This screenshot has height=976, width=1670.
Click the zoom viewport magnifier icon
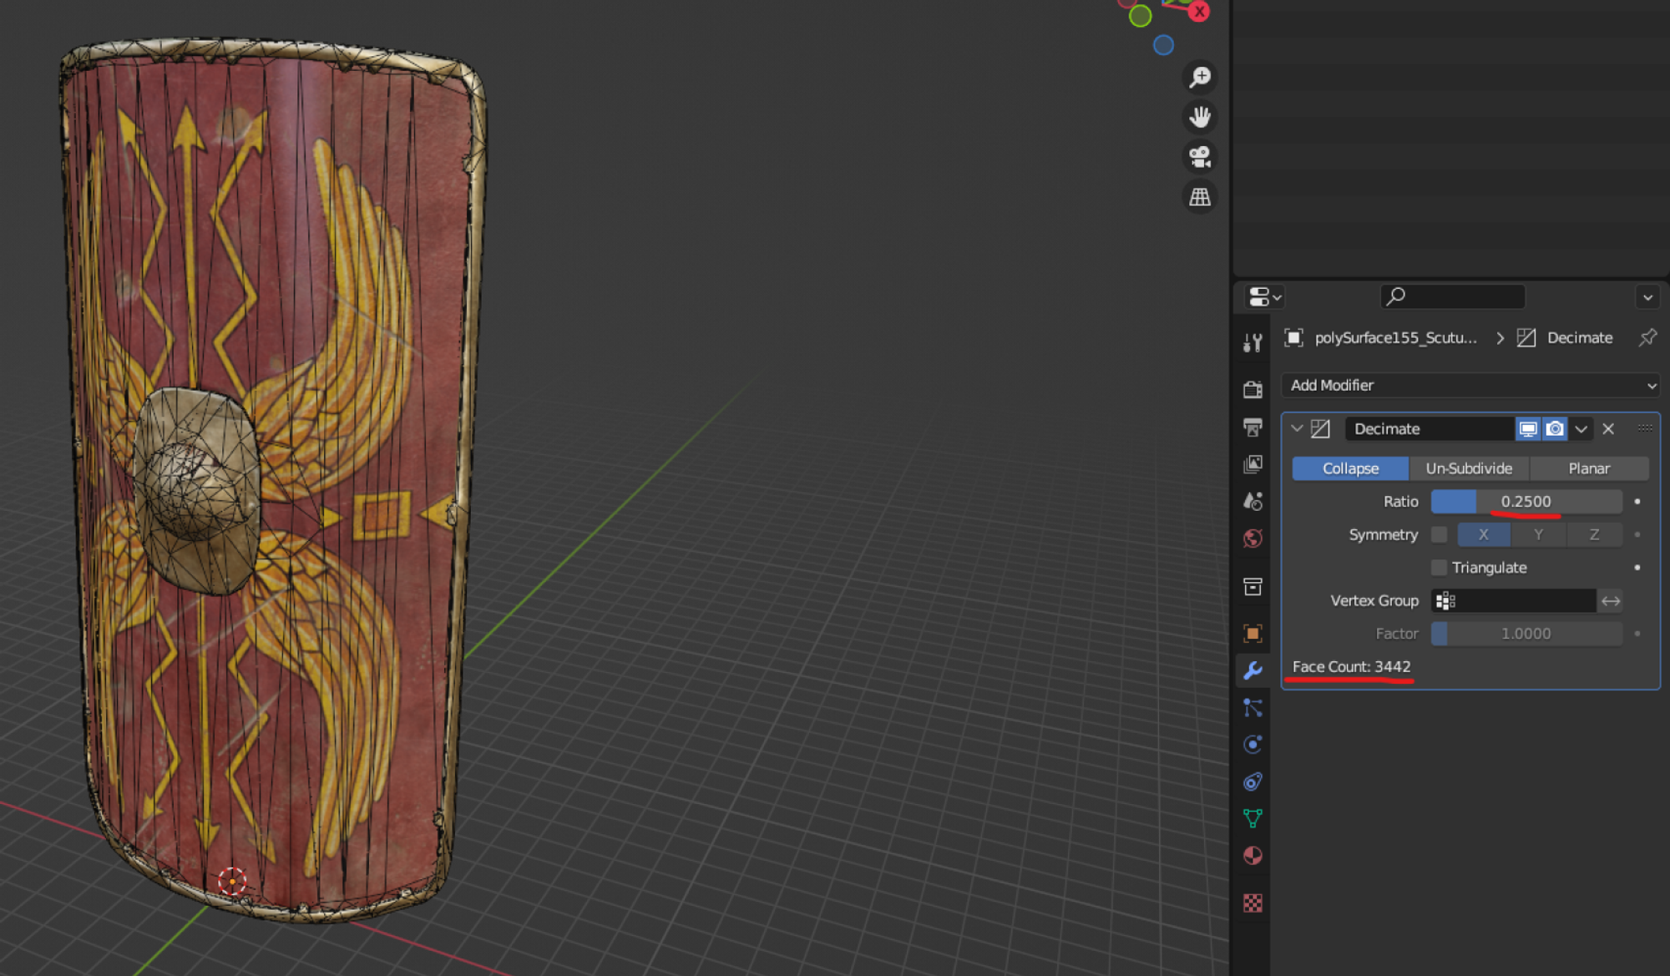click(x=1200, y=77)
